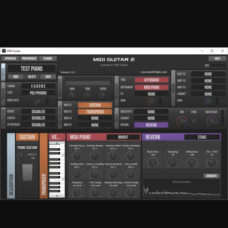The height and width of the screenshot is (228, 228).
Task: Open the tracking Type Polyphonic selector
Action: pos(38,93)
